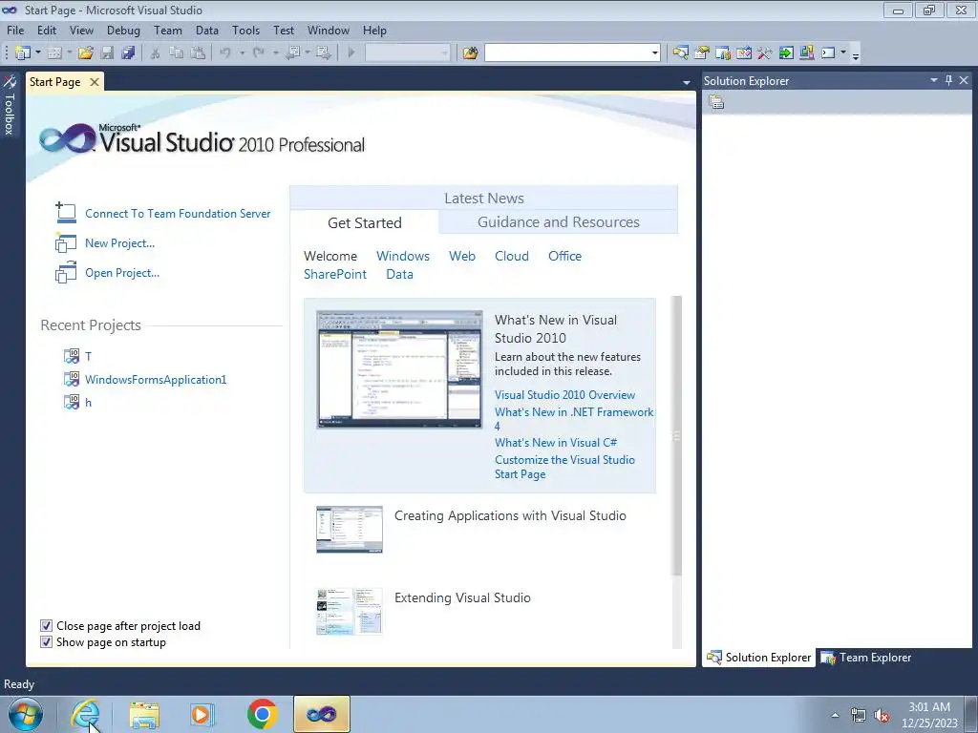This screenshot has height=733, width=978.
Task: Click the Save floppy disk icon
Action: pos(107,53)
